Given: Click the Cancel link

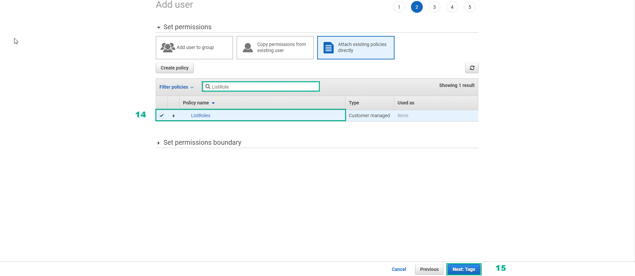Looking at the screenshot, I should [x=399, y=269].
